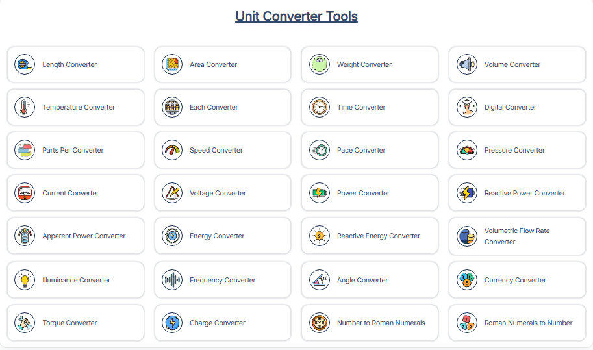Click the clock icon for Time Converter

click(x=320, y=107)
